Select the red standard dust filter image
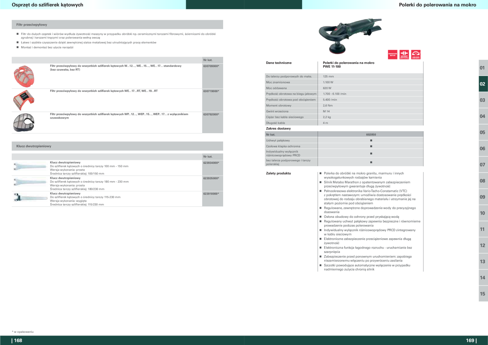The image size is (488, 345). (x=24, y=76)
